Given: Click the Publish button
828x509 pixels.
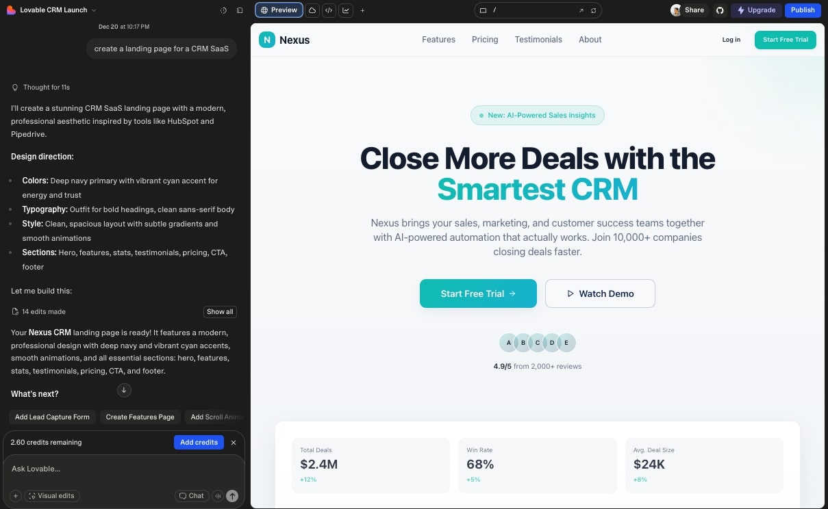Looking at the screenshot, I should coord(802,10).
